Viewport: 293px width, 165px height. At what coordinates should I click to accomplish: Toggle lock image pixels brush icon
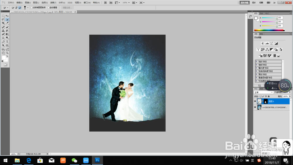[263, 96]
